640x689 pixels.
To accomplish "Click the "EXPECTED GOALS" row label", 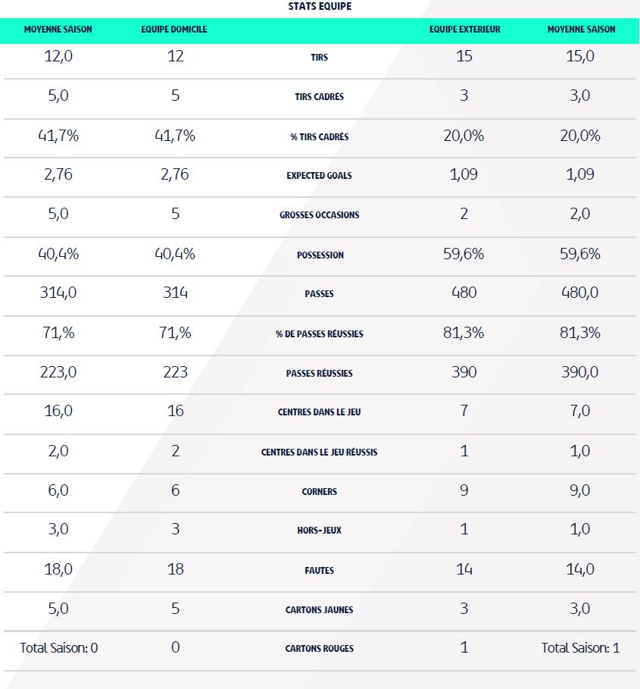I will pyautogui.click(x=319, y=176).
